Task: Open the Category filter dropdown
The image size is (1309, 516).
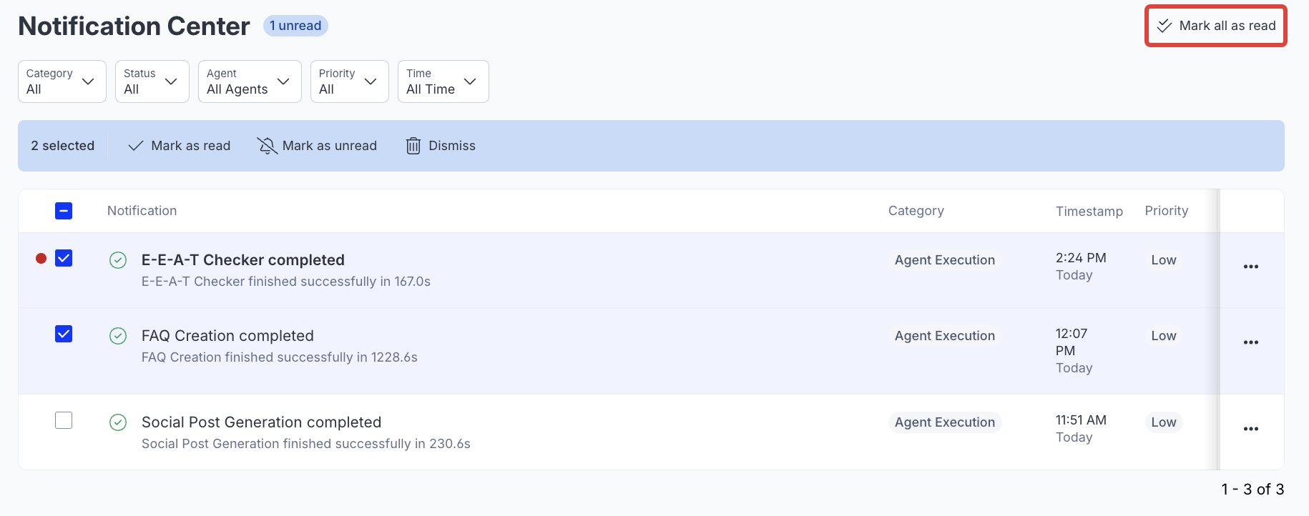Action: click(62, 81)
